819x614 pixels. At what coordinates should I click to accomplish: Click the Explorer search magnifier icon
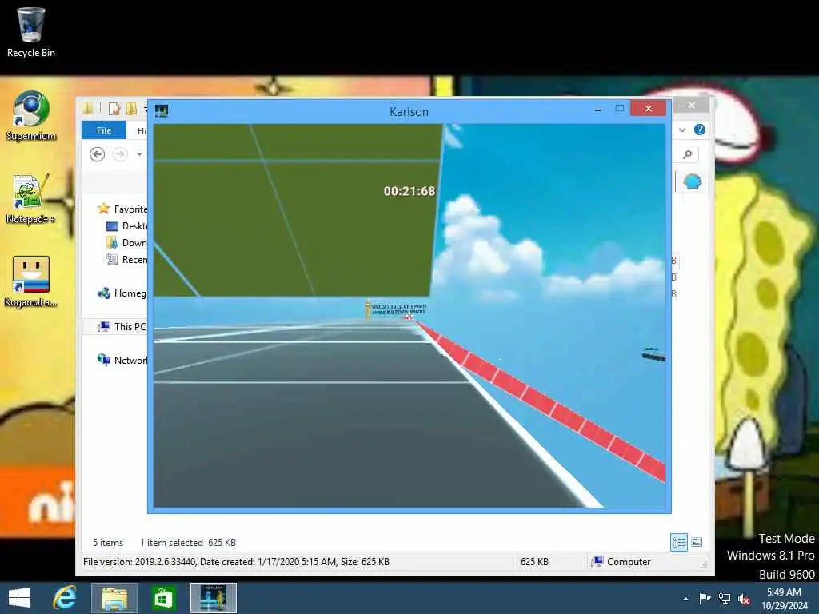tap(688, 154)
